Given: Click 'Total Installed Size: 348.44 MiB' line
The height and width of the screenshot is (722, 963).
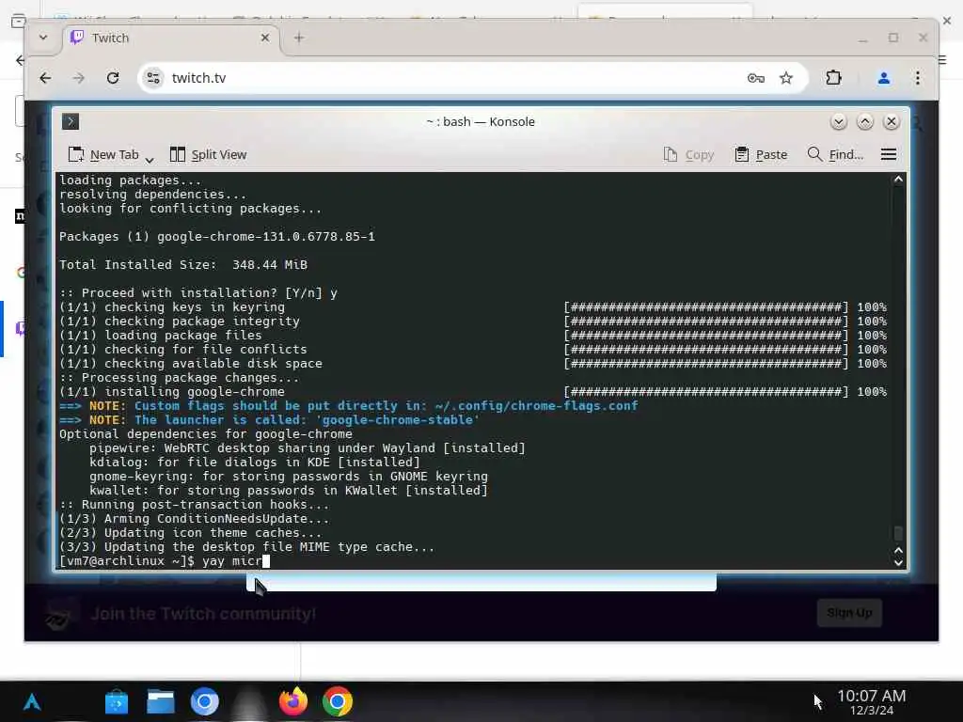Looking at the screenshot, I should [x=183, y=264].
